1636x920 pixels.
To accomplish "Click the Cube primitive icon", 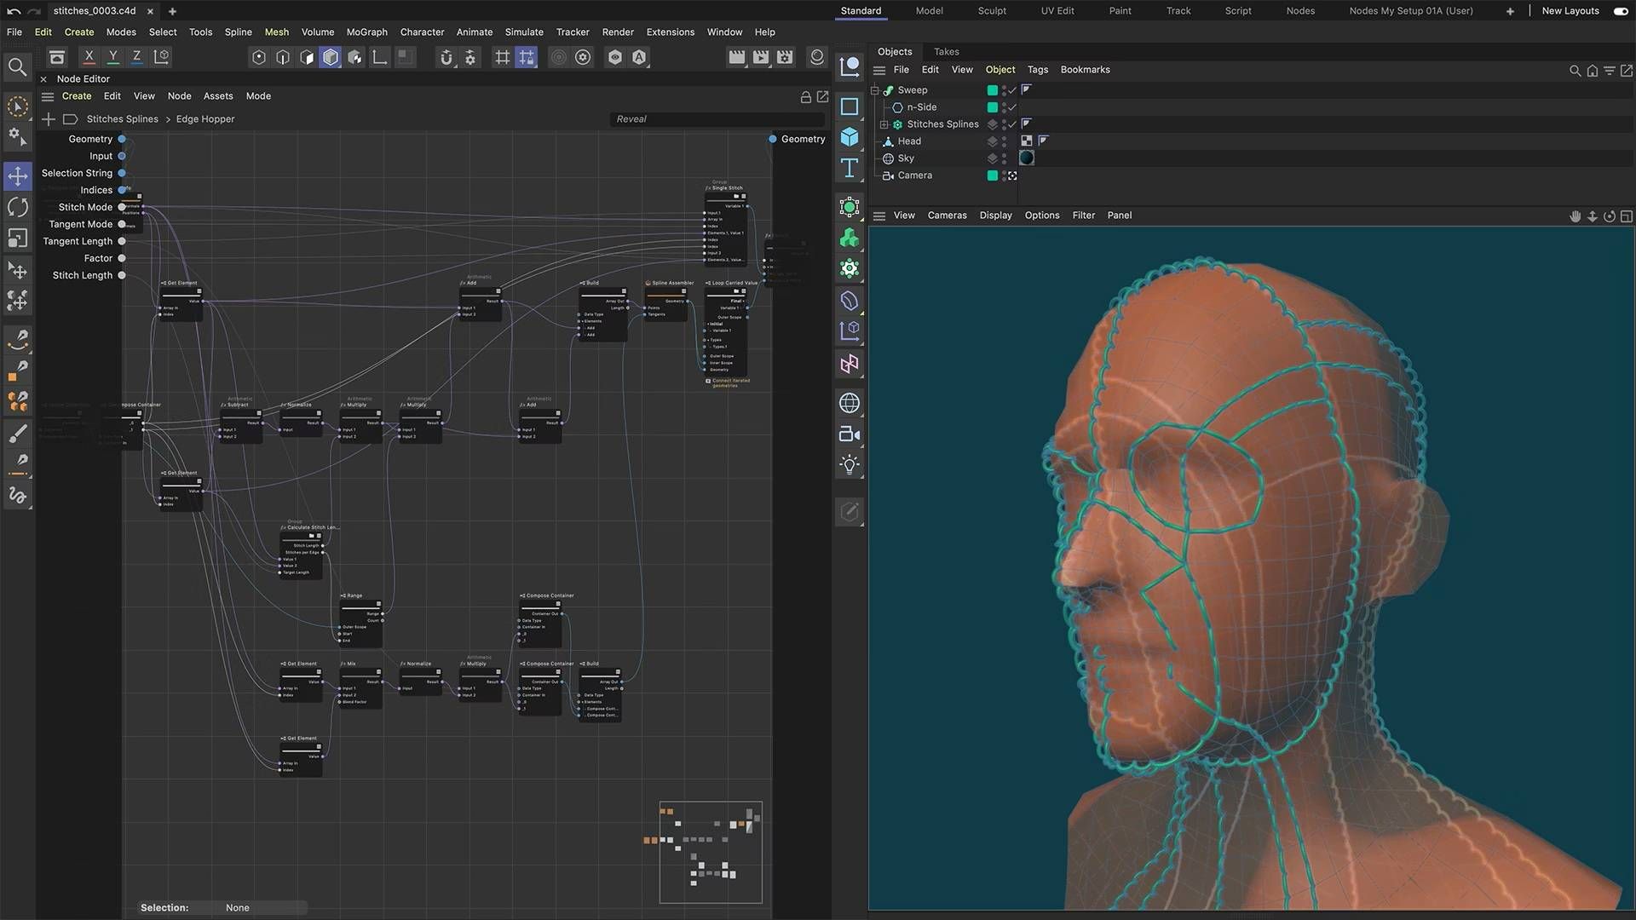I will [850, 137].
